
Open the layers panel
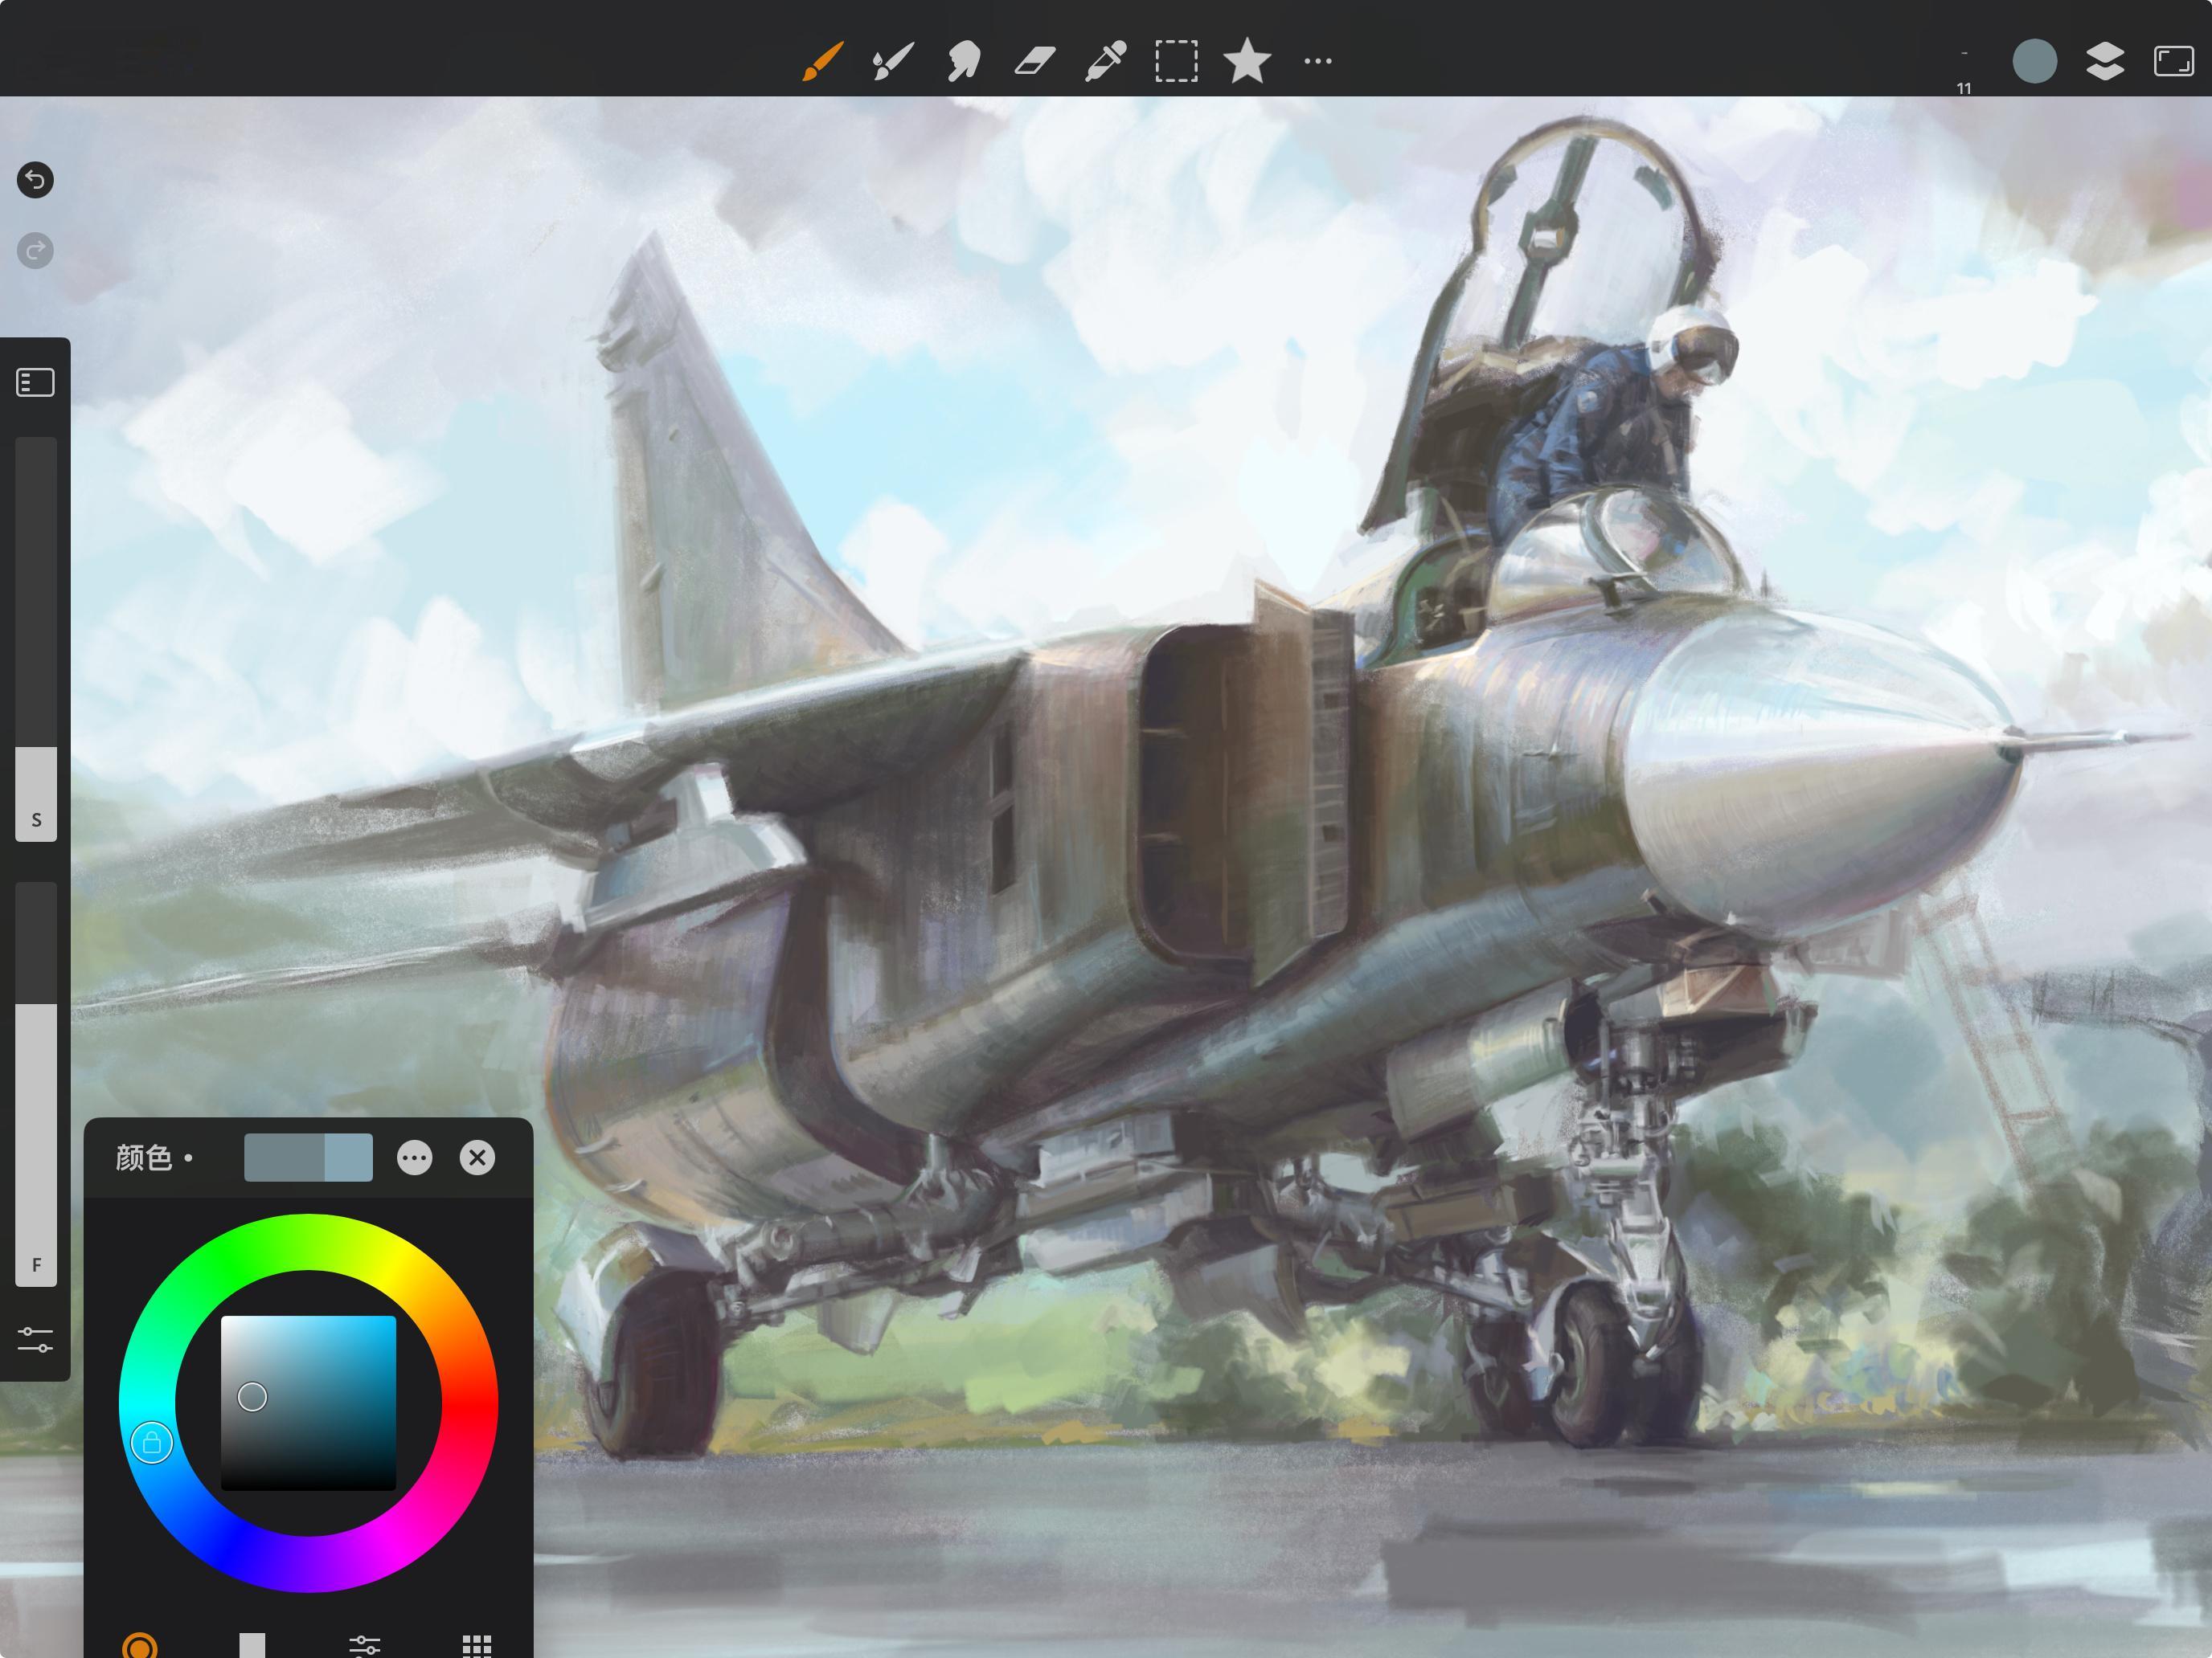2105,61
